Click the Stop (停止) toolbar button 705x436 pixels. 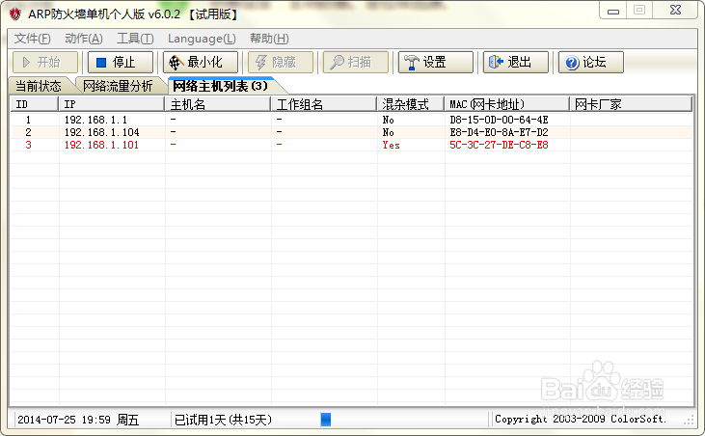pyautogui.click(x=121, y=62)
